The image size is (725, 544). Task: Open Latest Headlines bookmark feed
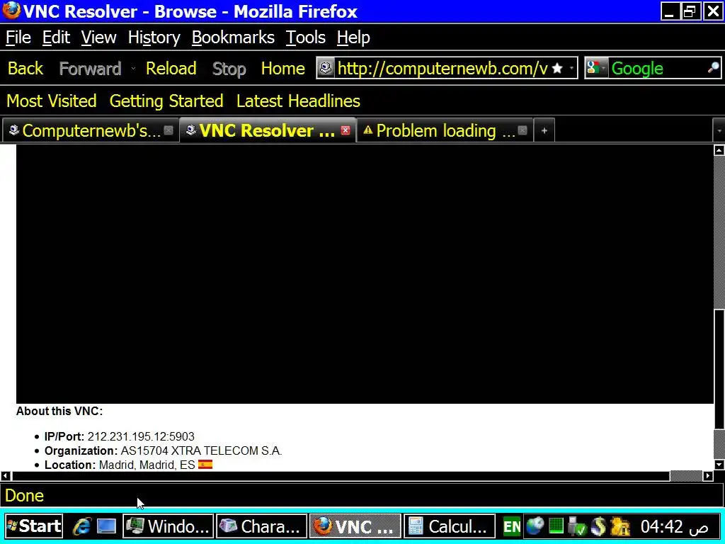(298, 101)
